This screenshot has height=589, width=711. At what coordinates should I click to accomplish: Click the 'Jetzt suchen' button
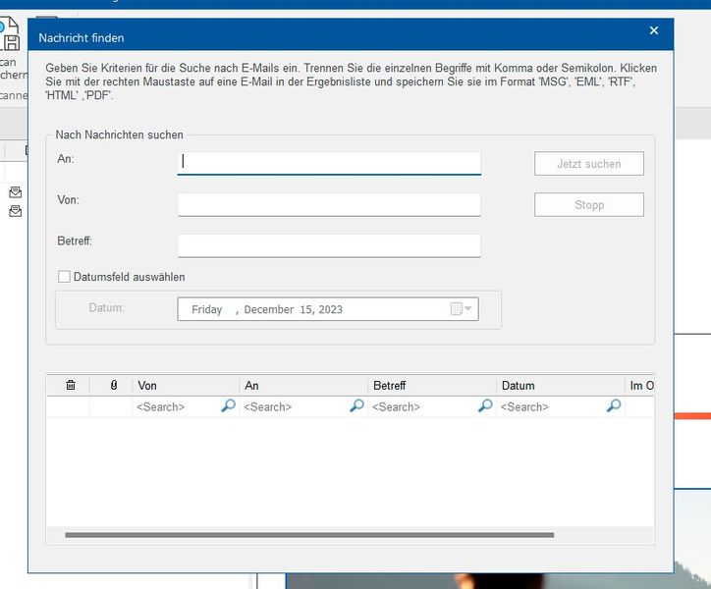click(x=588, y=164)
